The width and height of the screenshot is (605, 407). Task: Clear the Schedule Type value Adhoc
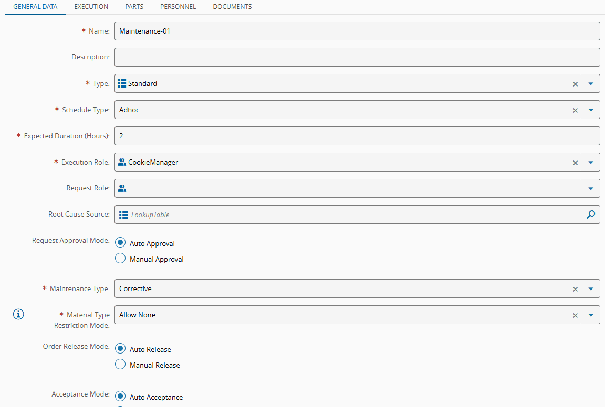click(575, 110)
